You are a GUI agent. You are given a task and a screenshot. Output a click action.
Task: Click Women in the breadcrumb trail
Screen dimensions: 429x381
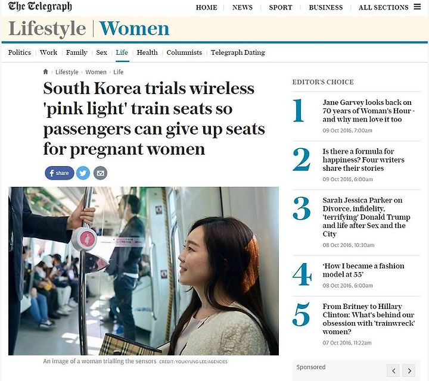tap(96, 72)
